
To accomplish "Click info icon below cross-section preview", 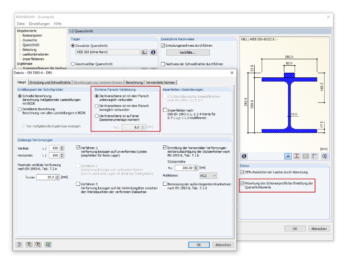I will point(244,156).
